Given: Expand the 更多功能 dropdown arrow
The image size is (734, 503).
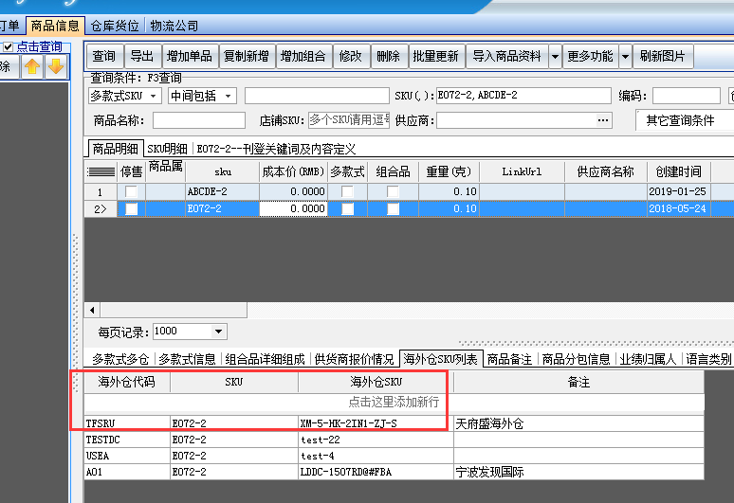Looking at the screenshot, I should point(626,57).
